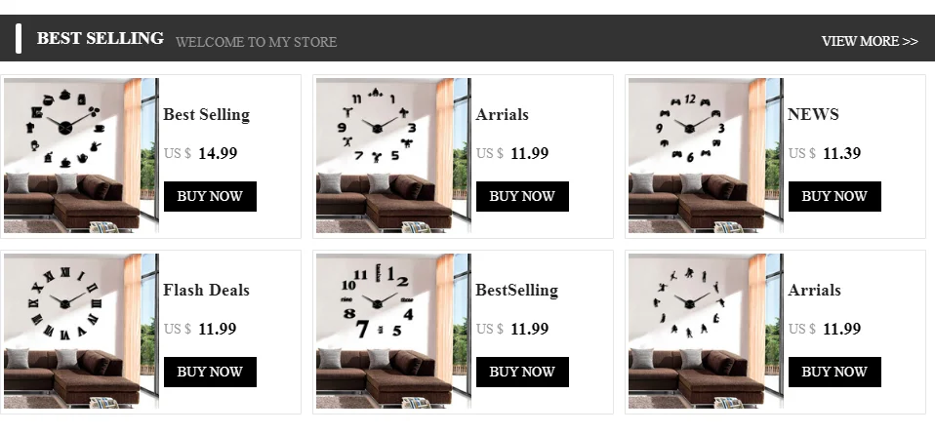Click the Best Selling product title
Image resolution: width=935 pixels, height=434 pixels.
(206, 114)
